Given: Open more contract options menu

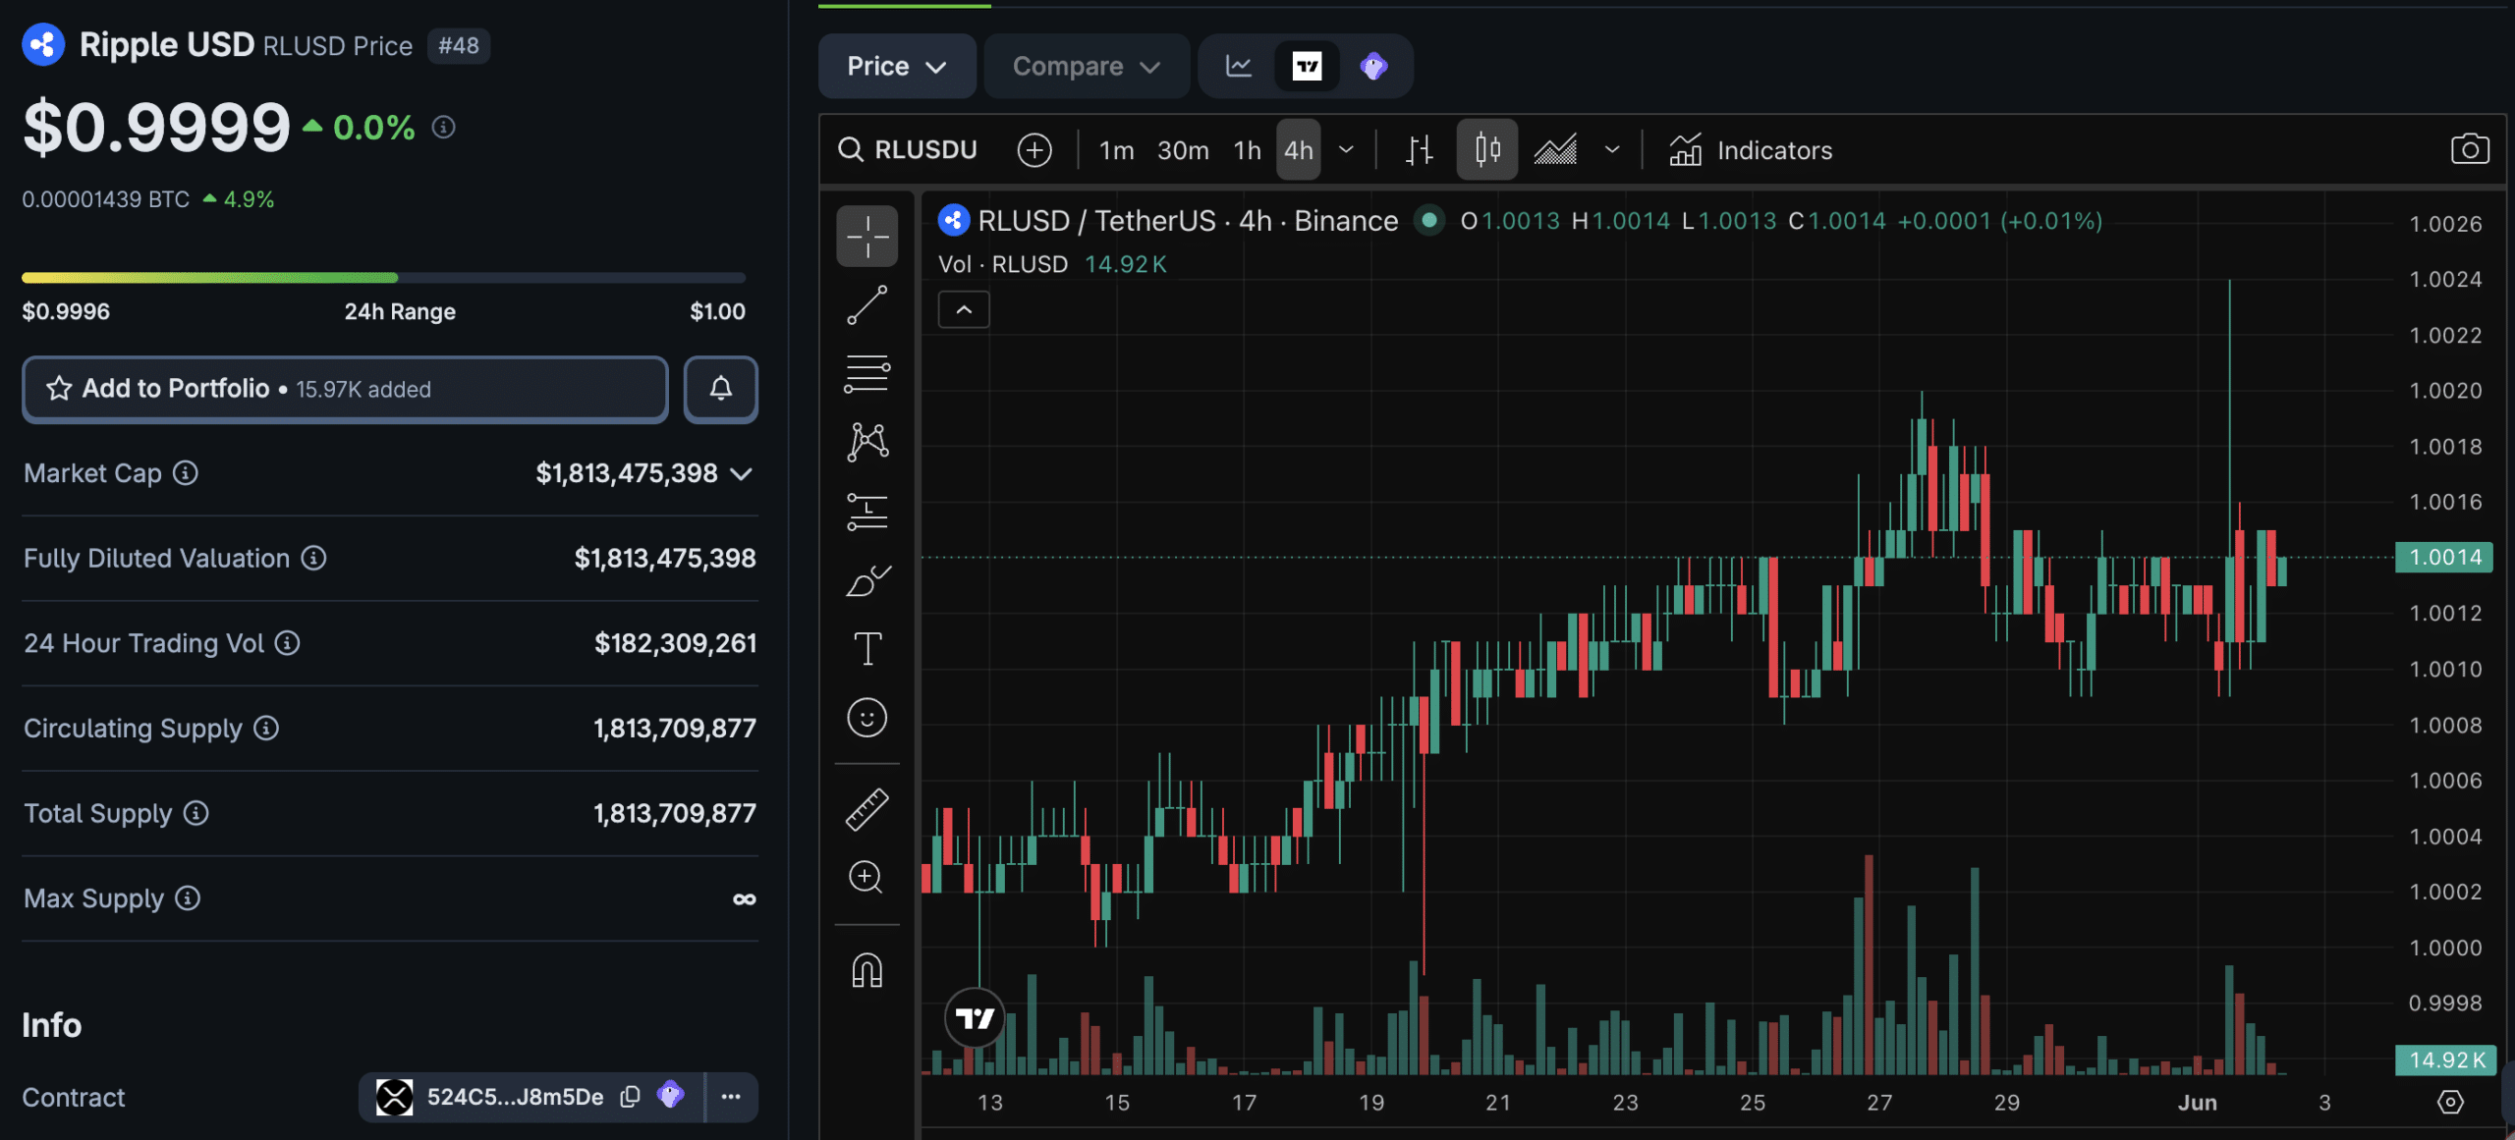Looking at the screenshot, I should (x=731, y=1097).
